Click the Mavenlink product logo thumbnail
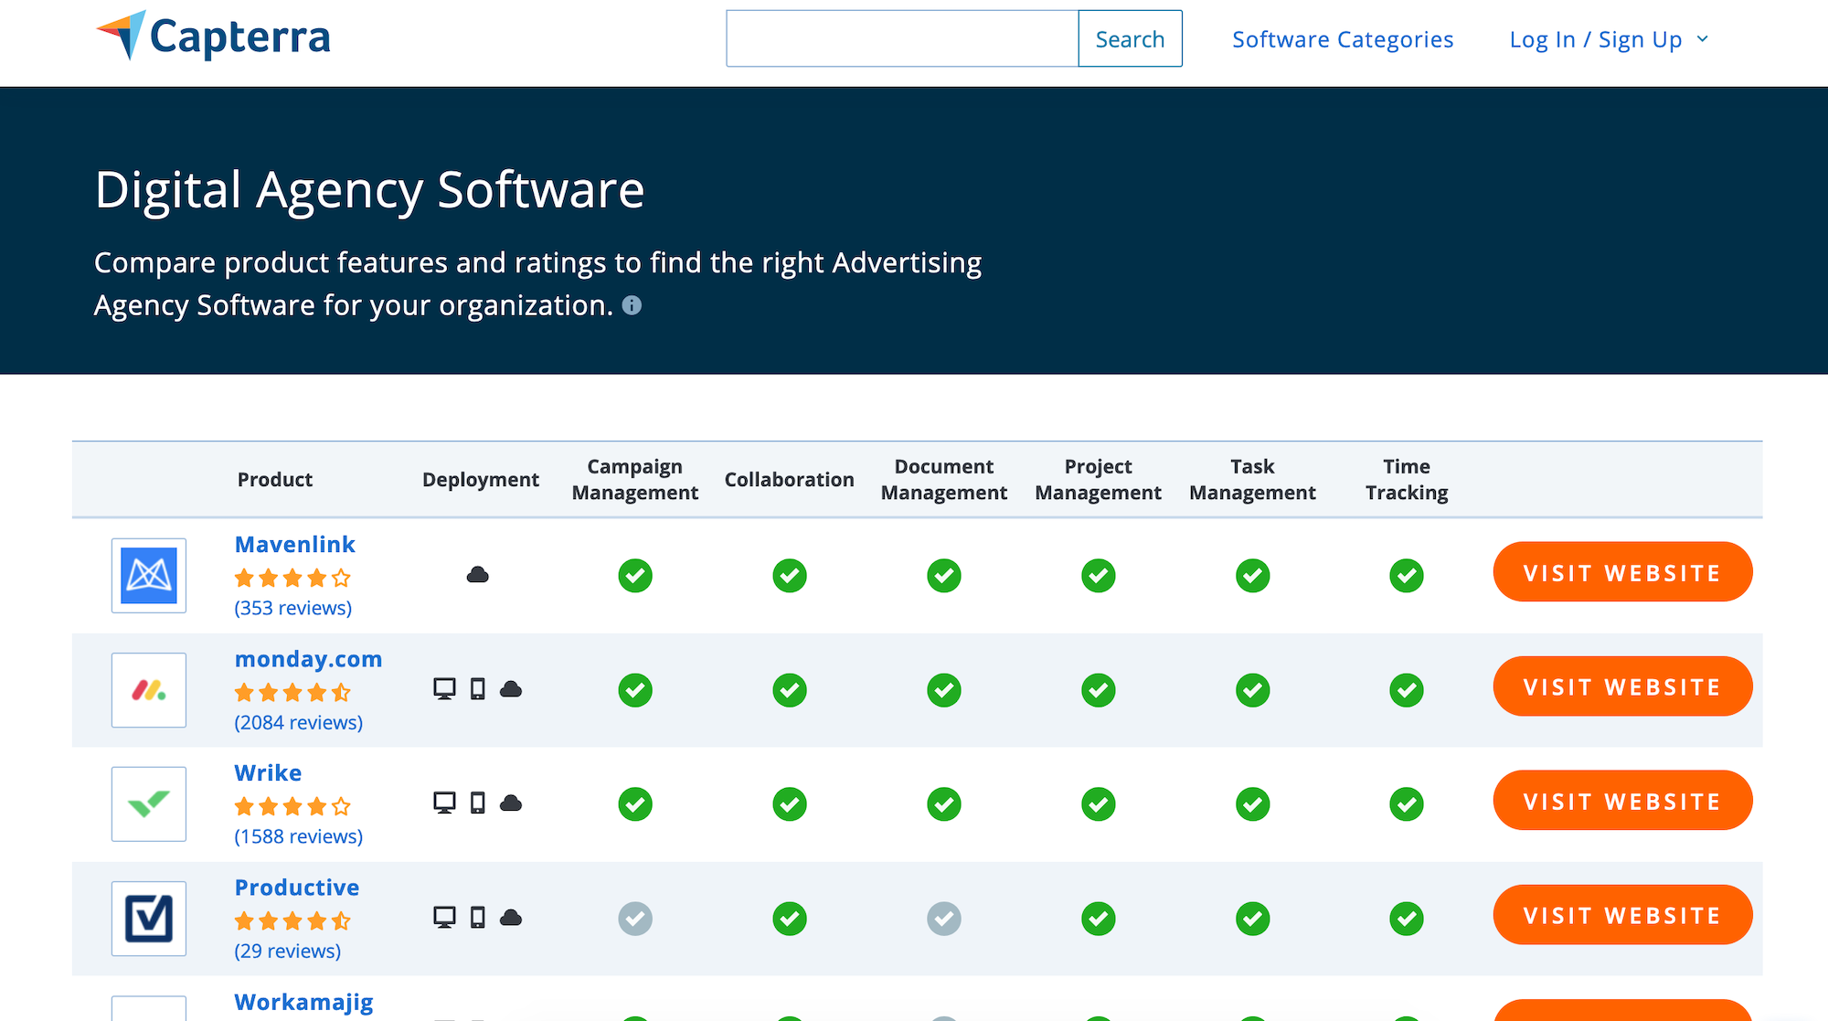Screen dimensions: 1828x1021 pos(149,576)
